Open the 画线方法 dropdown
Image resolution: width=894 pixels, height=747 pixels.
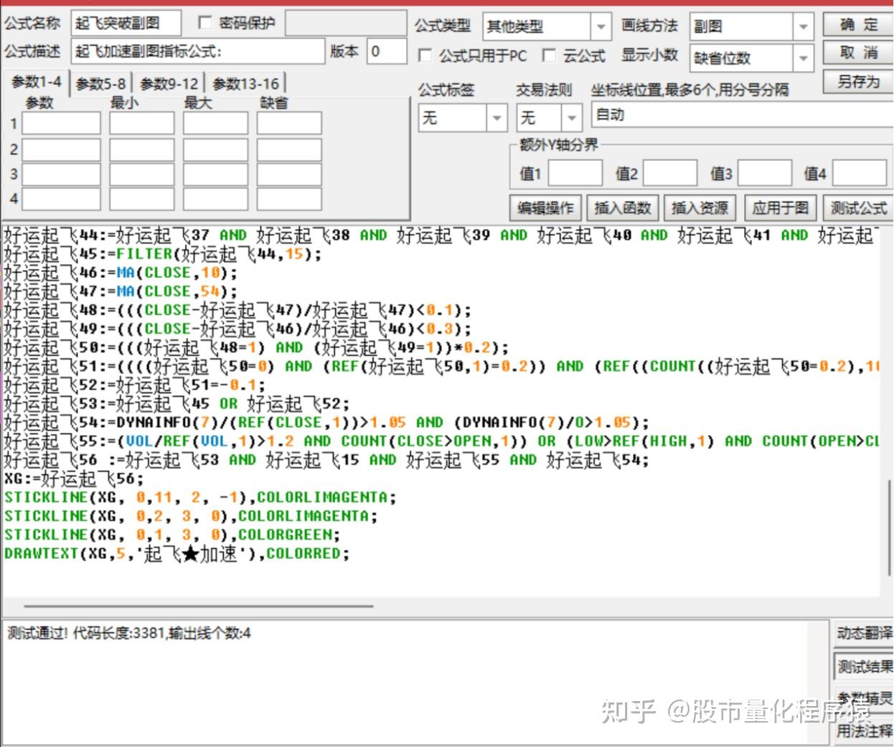803,27
